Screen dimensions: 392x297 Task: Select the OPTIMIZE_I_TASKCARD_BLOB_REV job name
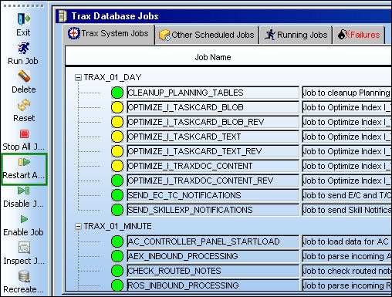213,122
